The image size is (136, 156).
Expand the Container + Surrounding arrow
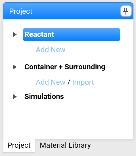(x=15, y=67)
